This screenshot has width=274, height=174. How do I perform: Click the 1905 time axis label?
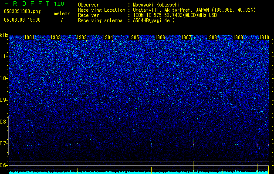(134, 37)
